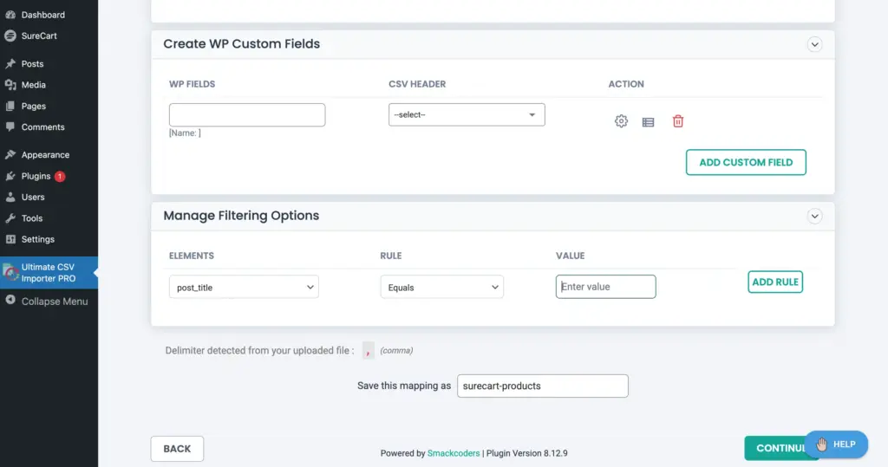Image resolution: width=888 pixels, height=467 pixels.
Task: Follow the Smackcoders link
Action: tap(454, 453)
